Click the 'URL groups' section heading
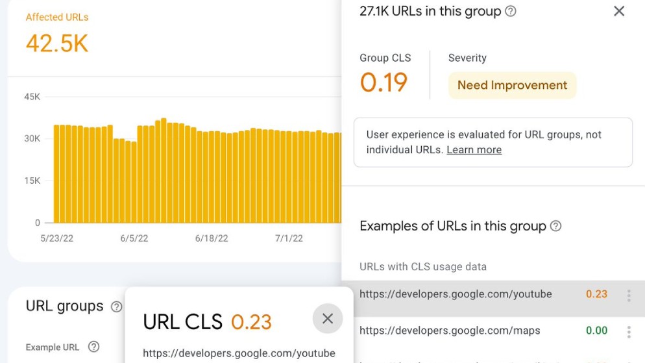 click(65, 307)
